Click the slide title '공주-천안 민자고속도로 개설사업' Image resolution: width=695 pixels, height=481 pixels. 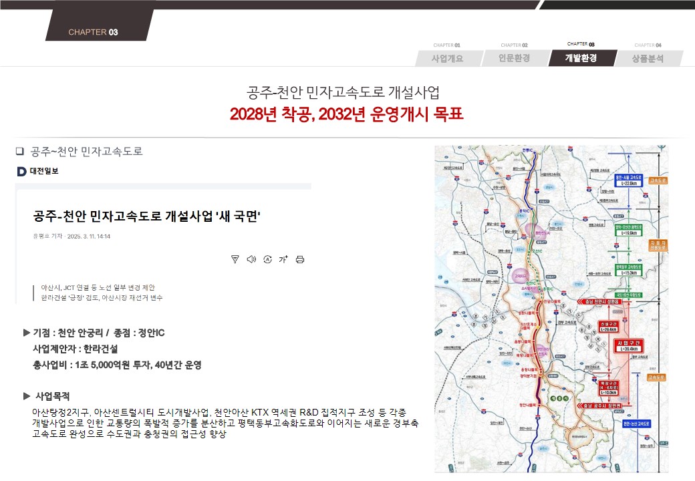(x=343, y=92)
